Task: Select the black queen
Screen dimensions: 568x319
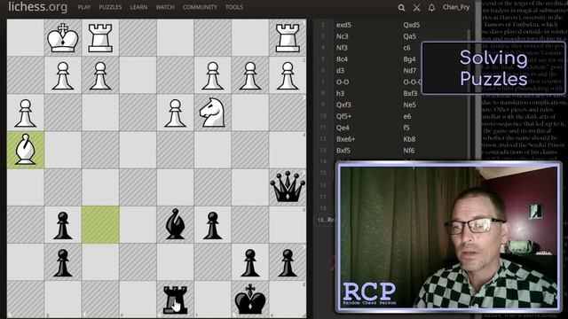Action: [288, 187]
